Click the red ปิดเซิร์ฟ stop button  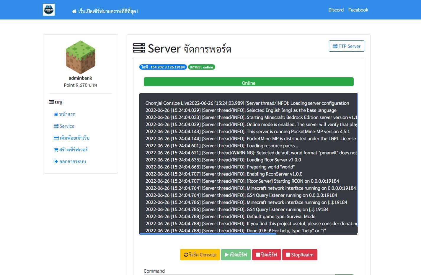(x=267, y=255)
